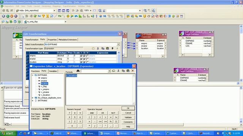Click undo icon in Expression Editor toolbar
Image resolution: width=243 pixels, height=136 pixels.
pos(114,71)
